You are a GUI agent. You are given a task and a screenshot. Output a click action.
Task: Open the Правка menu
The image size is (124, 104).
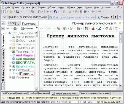point(16,7)
